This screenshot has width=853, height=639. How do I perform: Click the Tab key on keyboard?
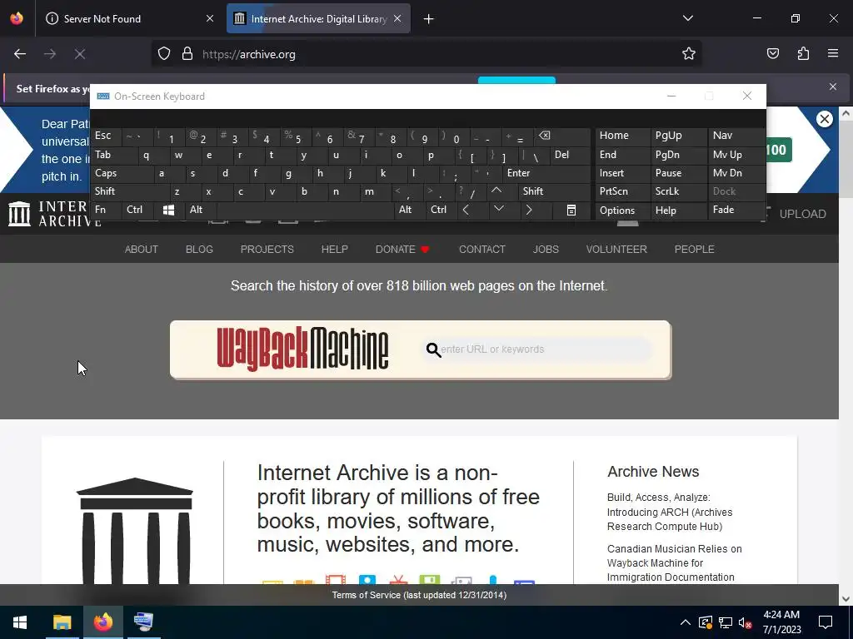tap(114, 155)
